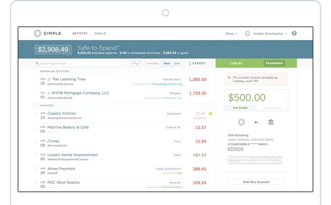Click the bank building icon
This screenshot has height=205, width=331.
point(271,122)
